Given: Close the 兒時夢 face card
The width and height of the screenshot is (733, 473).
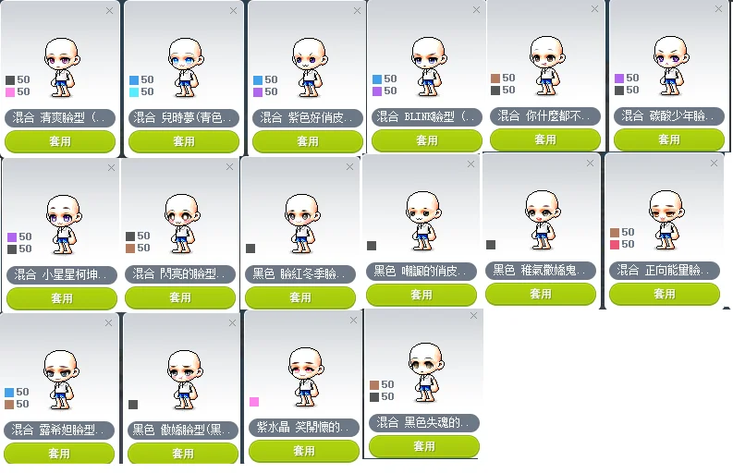Looking at the screenshot, I should coord(233,11).
